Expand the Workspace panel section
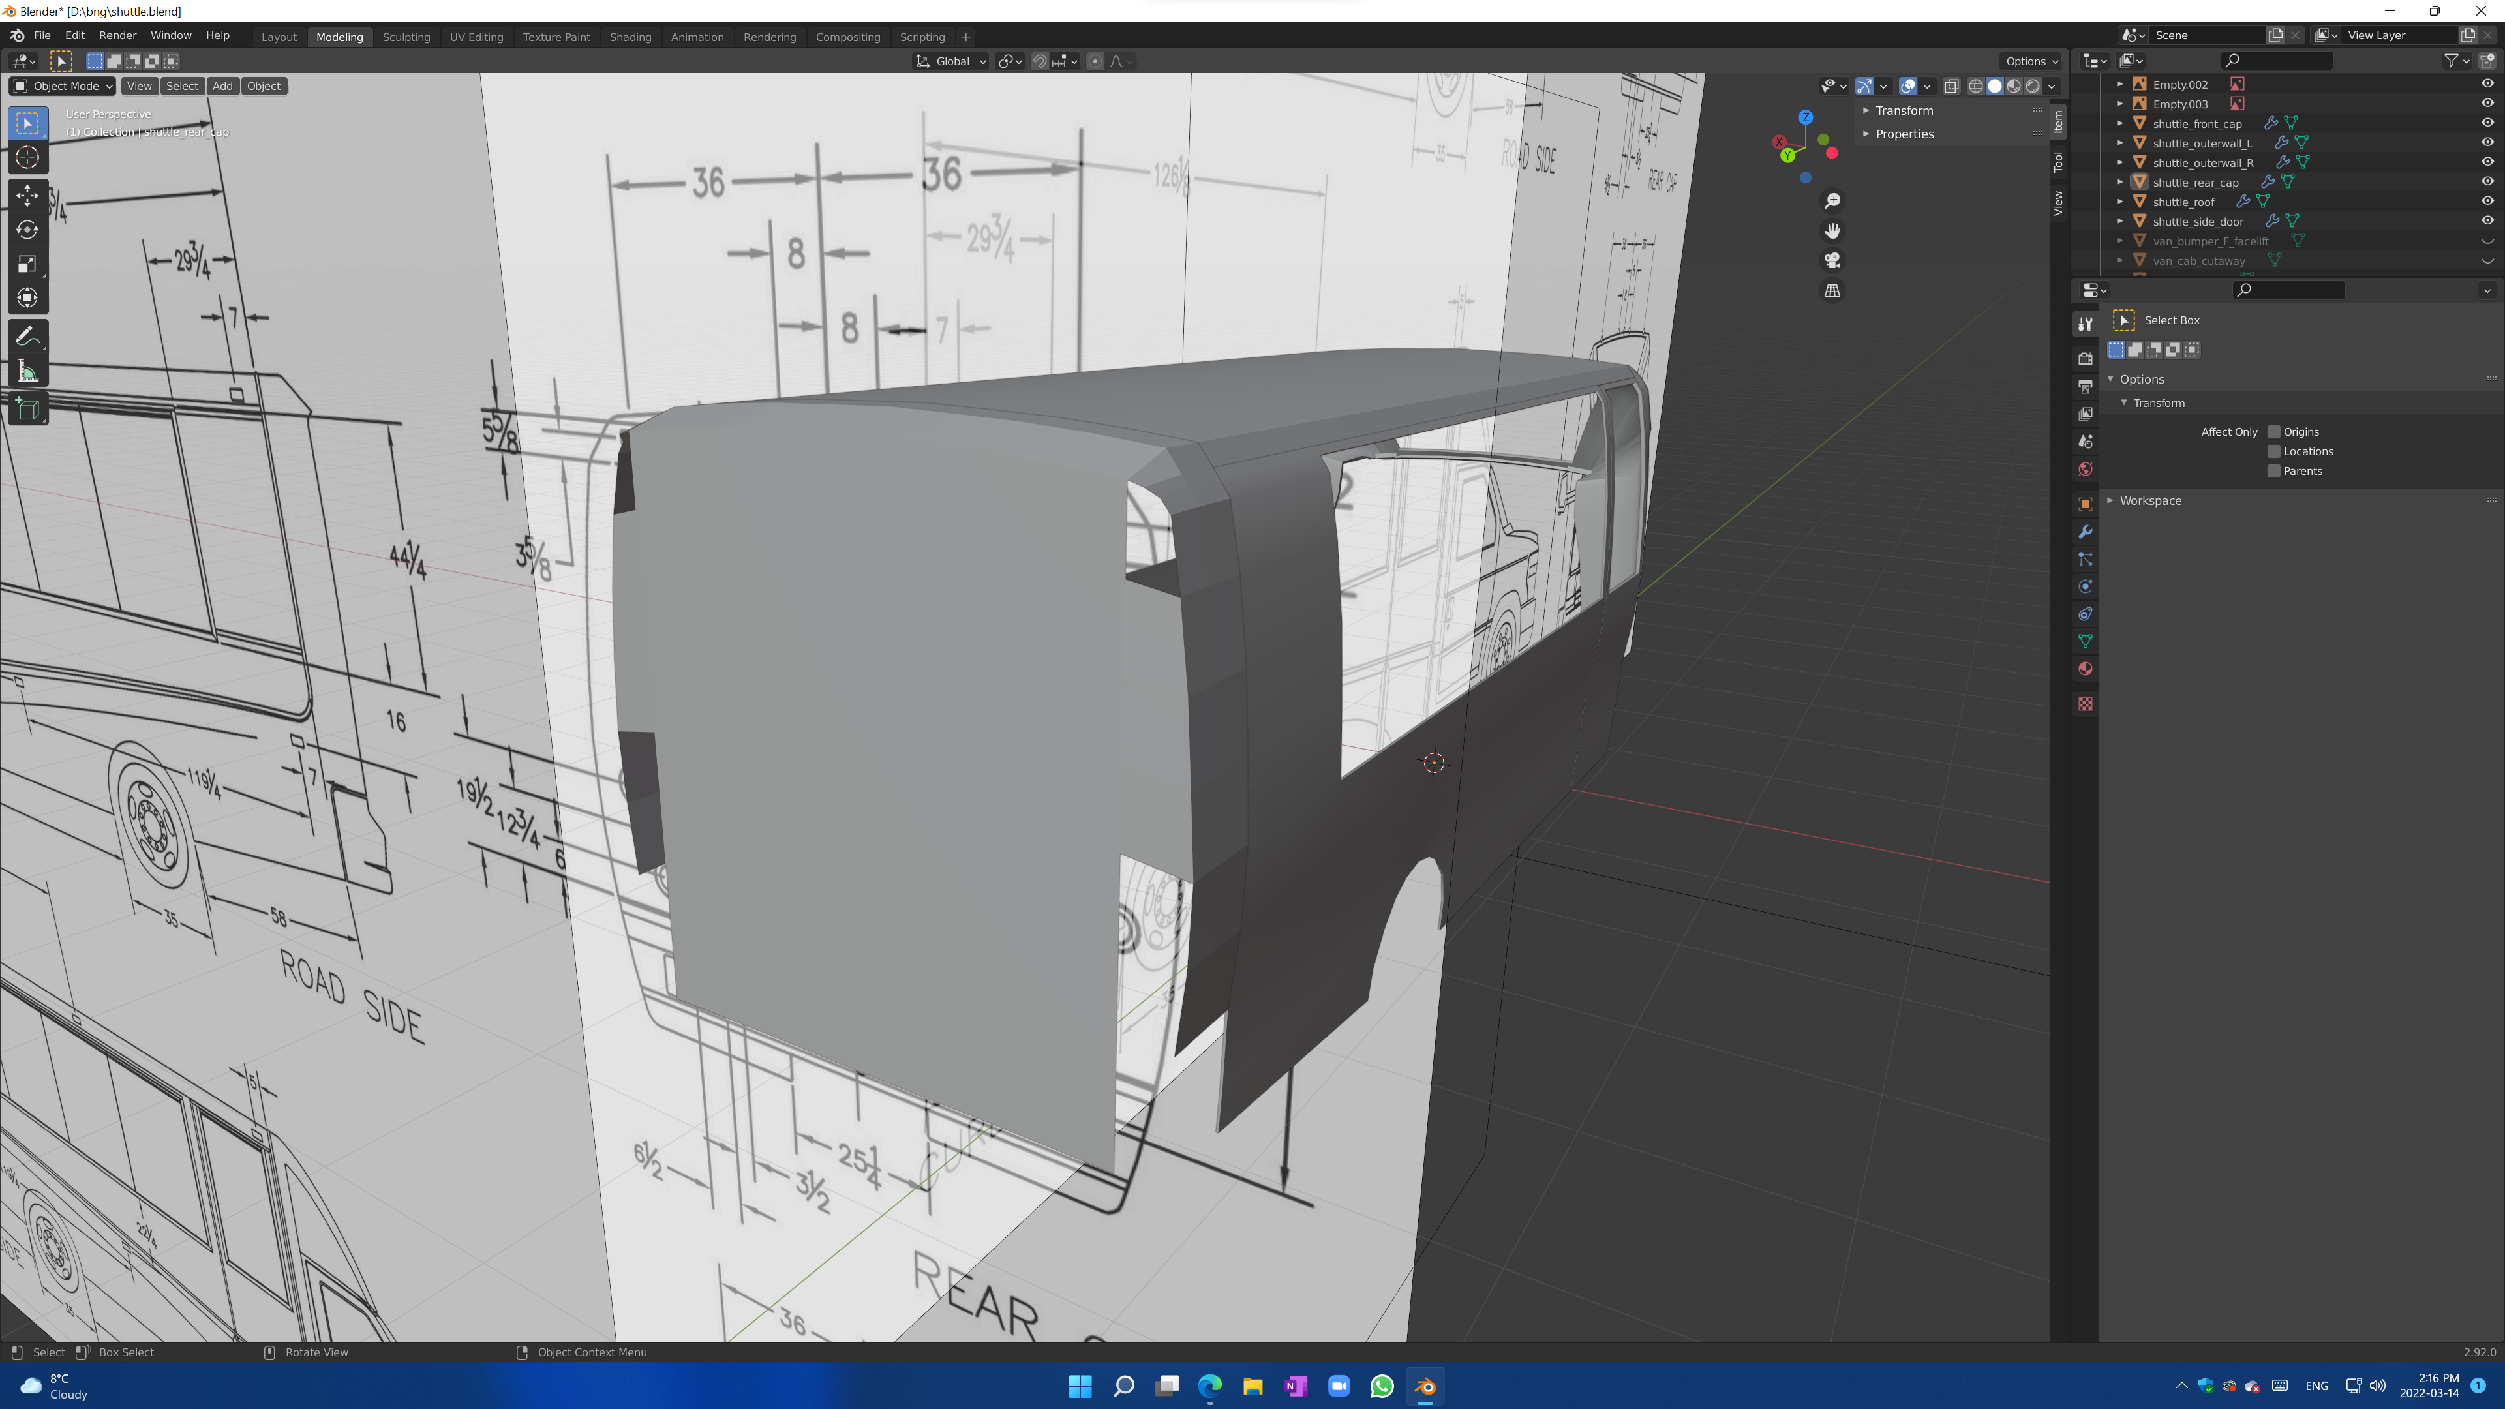Viewport: 2505px width, 1409px height. point(2150,501)
